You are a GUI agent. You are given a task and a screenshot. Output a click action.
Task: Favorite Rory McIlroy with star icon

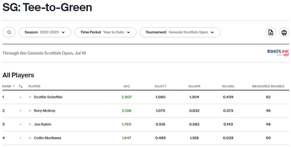(30, 111)
